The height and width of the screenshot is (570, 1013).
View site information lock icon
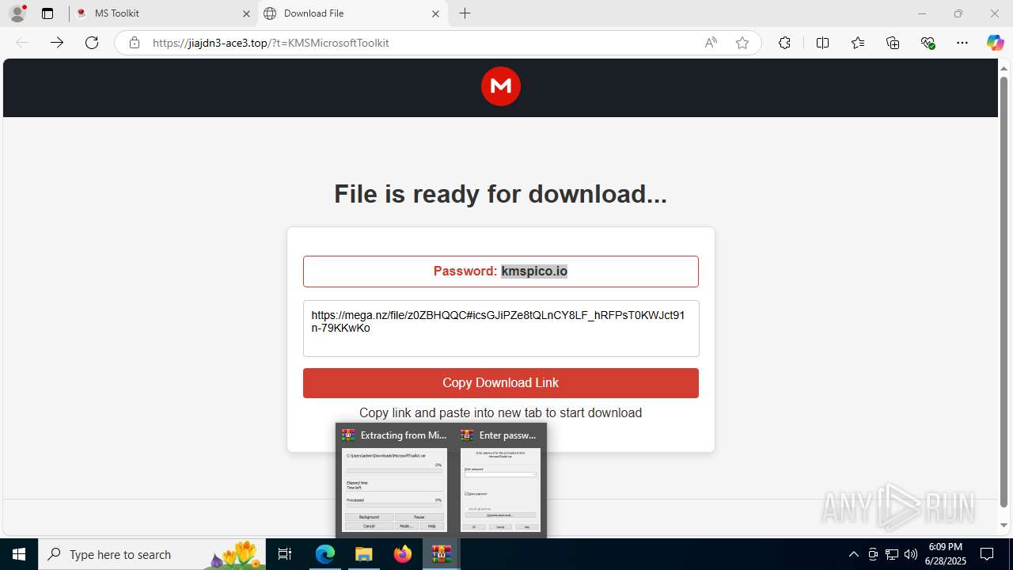[x=135, y=43]
